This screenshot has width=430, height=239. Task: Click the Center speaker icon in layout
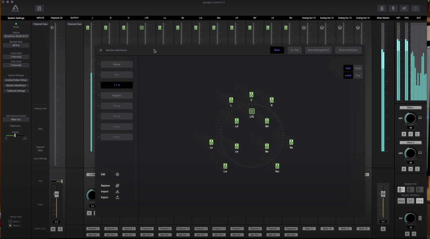[251, 95]
